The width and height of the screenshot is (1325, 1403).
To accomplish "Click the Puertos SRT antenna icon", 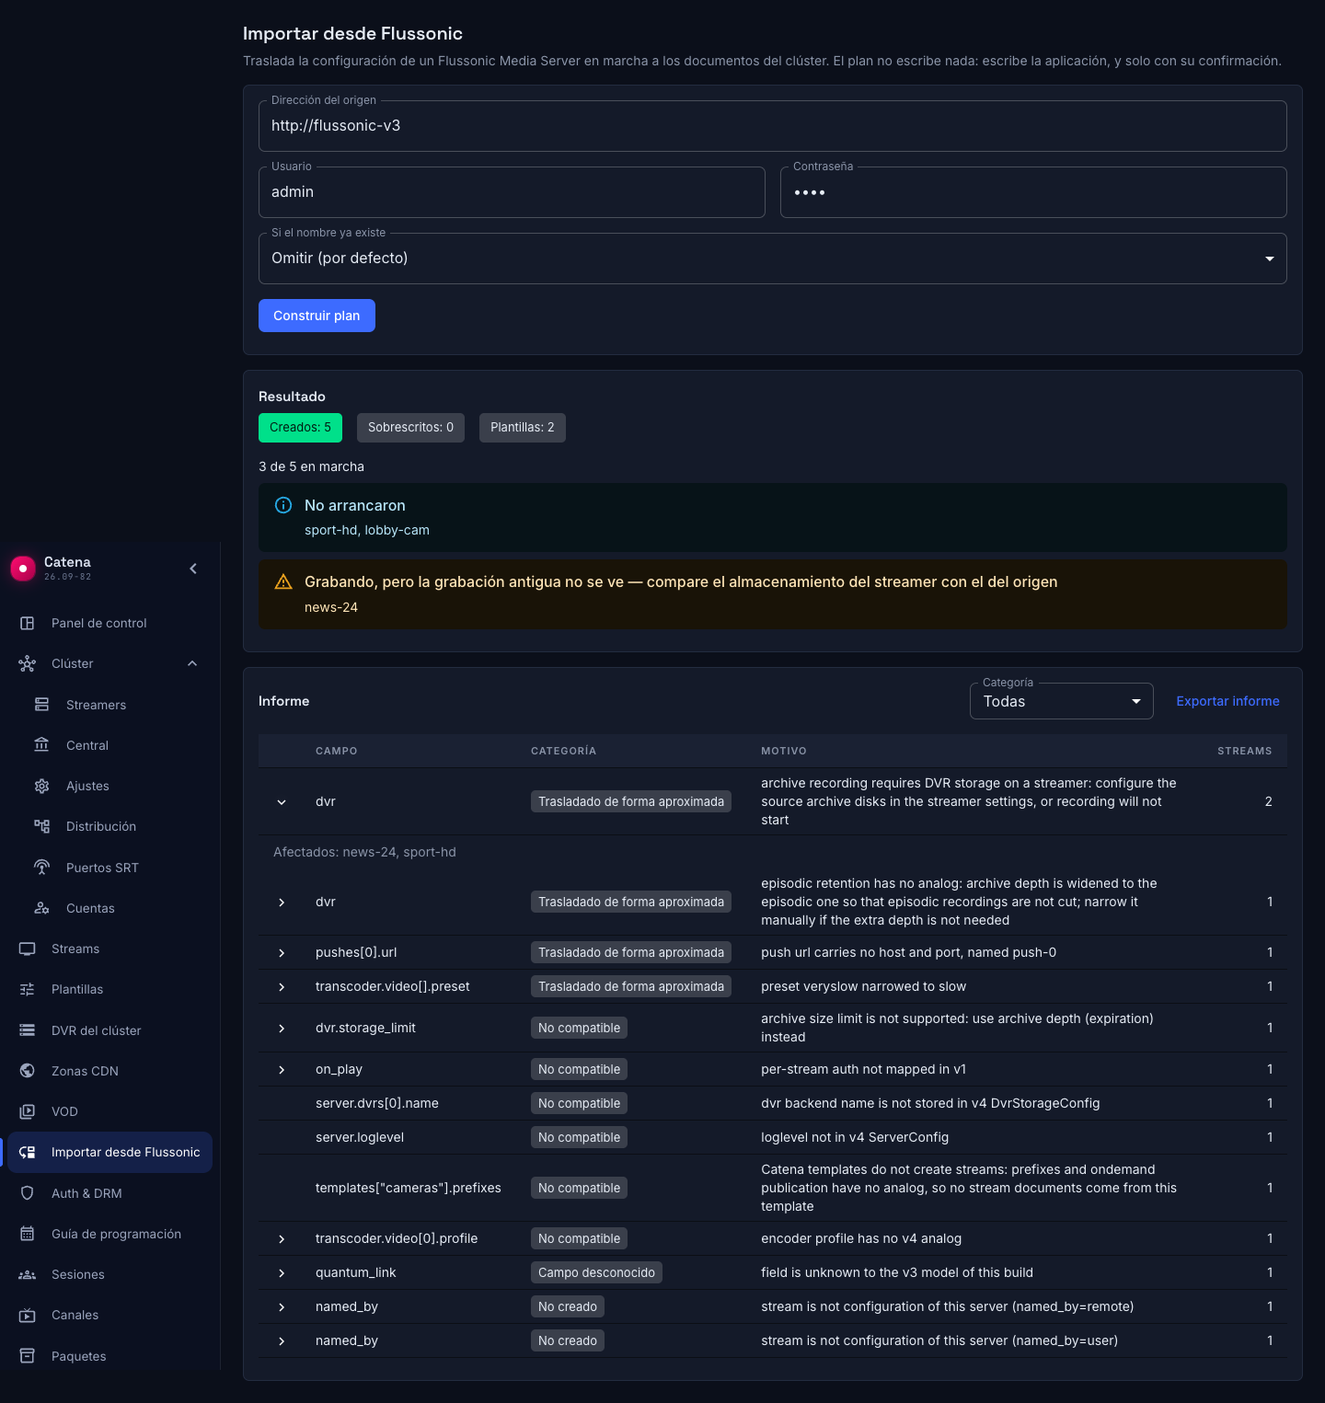I will click(x=42, y=868).
